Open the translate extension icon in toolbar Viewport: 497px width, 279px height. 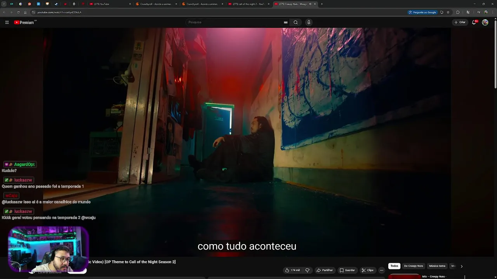tap(468, 12)
